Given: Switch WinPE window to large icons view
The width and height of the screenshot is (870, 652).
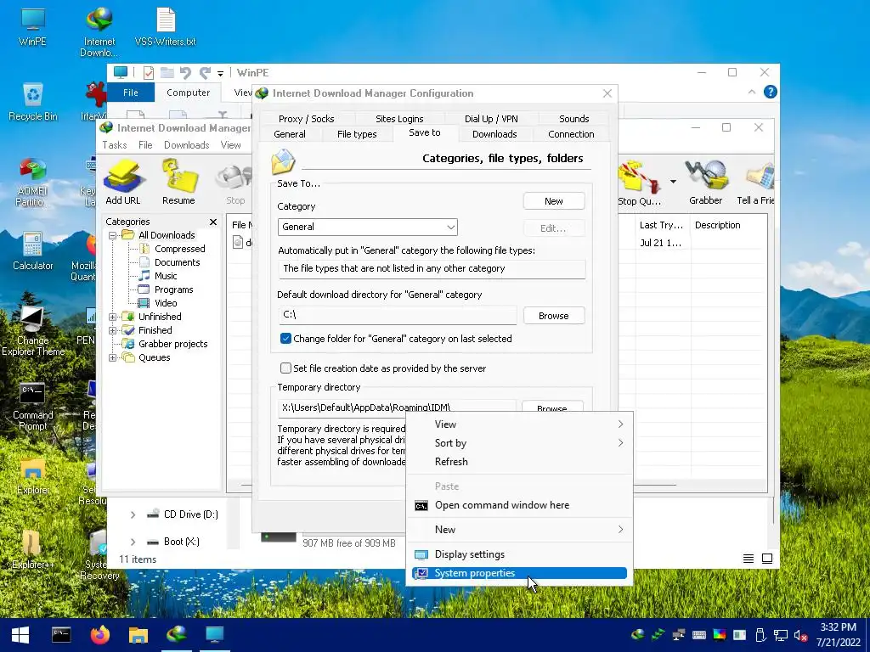Looking at the screenshot, I should [x=767, y=559].
